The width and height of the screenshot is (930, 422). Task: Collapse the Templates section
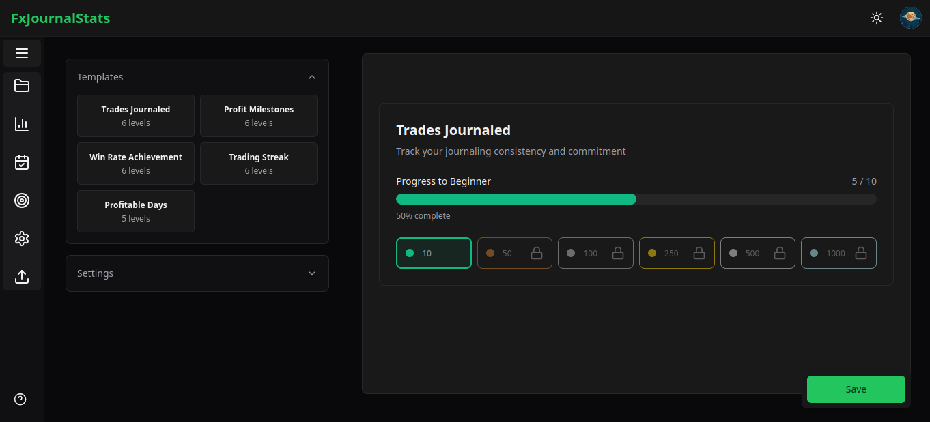(312, 77)
